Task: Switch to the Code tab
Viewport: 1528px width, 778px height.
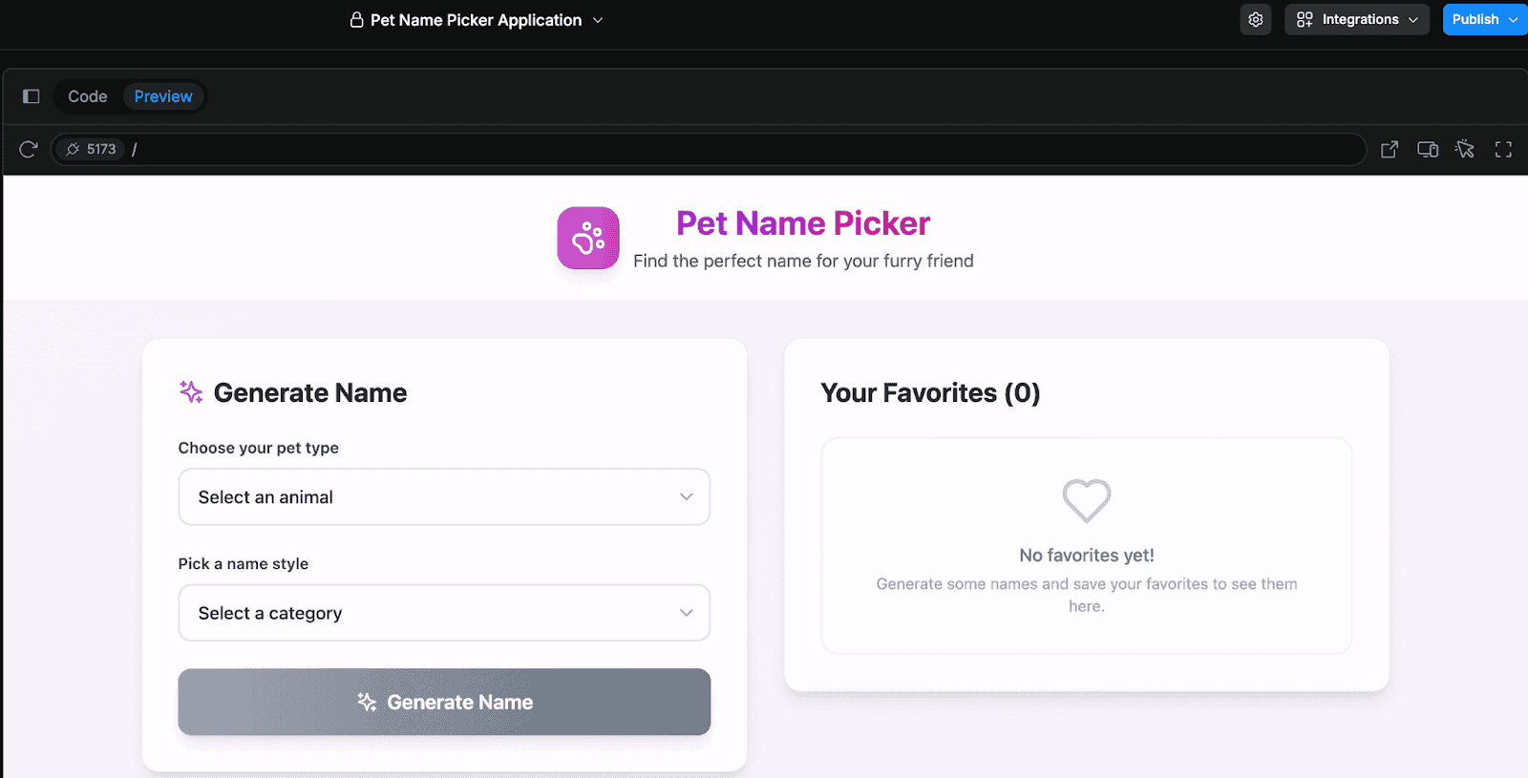Action: click(x=88, y=96)
